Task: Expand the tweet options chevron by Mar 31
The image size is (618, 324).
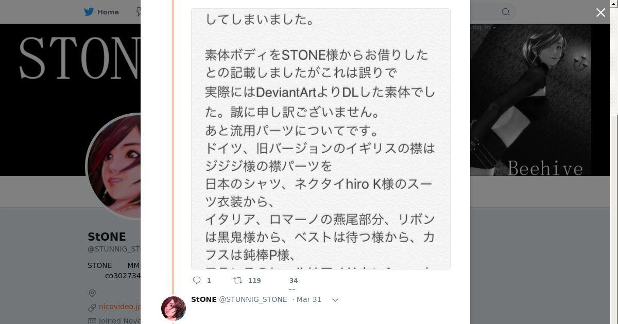Action: [335, 300]
